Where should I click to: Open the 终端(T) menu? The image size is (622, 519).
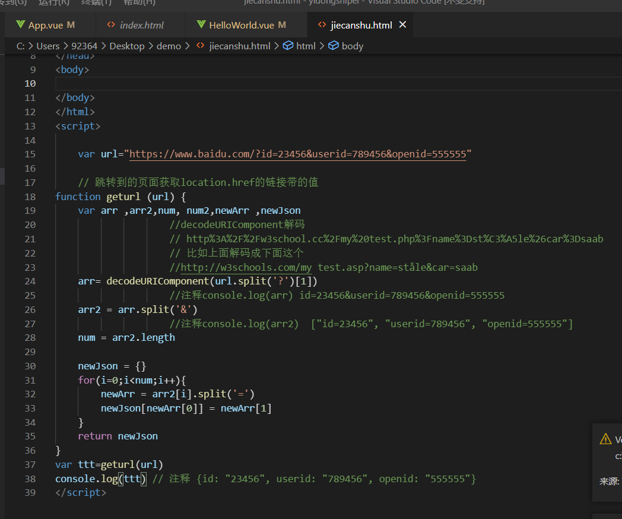pyautogui.click(x=96, y=3)
